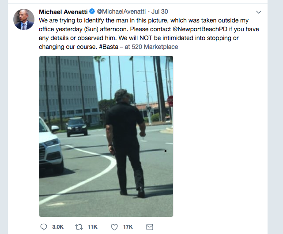Image resolution: width=283 pixels, height=234 pixels.
Task: Retweet using the retweet arrows icon
Action: pos(79,227)
